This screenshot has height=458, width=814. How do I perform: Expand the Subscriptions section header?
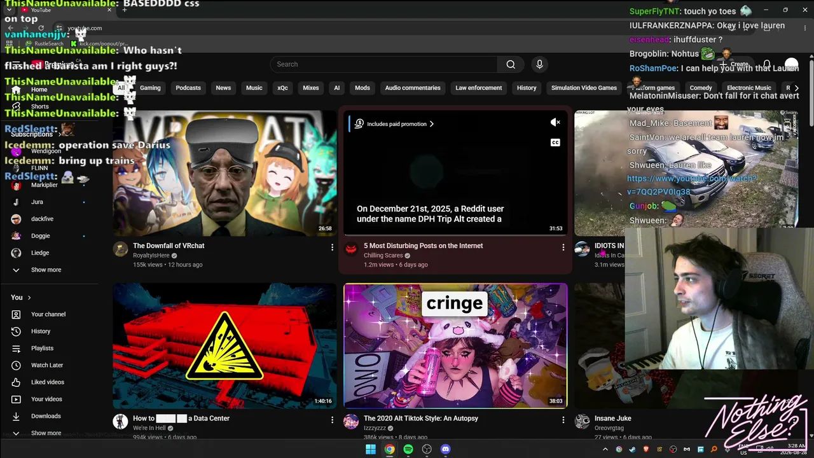35,134
